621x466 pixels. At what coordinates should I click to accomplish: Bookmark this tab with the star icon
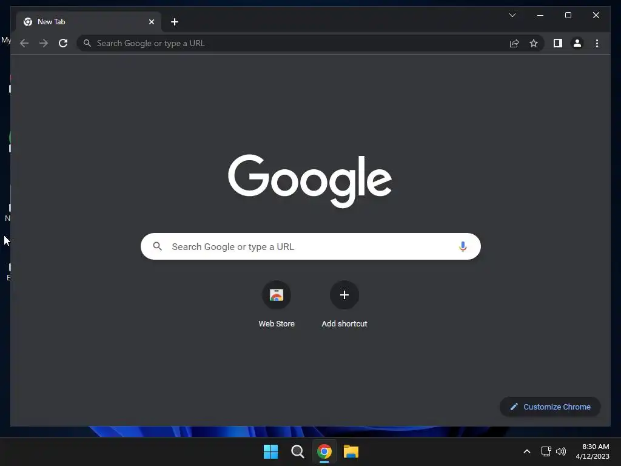pos(534,43)
